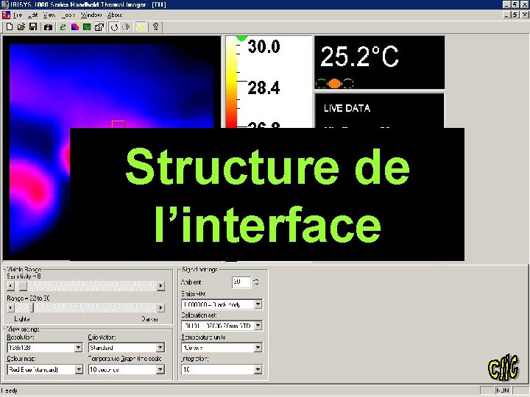Expand the Orientation Standard dropdown
The image size is (530, 397).
(160, 347)
